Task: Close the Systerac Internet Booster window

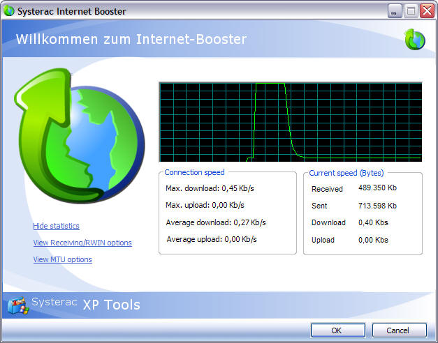Action: point(428,11)
